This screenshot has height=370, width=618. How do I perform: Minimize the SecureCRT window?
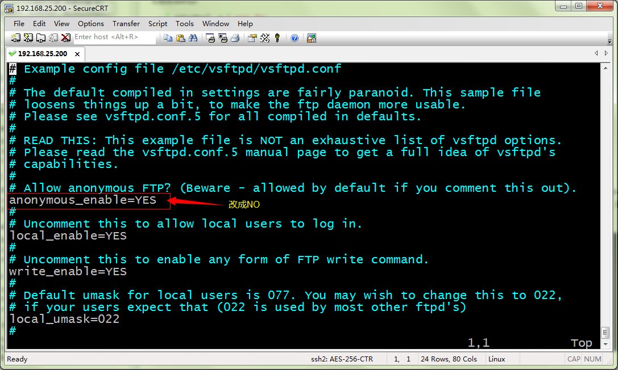click(563, 6)
